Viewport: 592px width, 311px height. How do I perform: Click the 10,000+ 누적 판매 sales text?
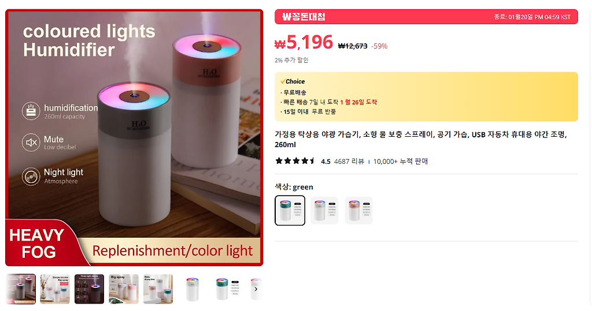coord(401,162)
